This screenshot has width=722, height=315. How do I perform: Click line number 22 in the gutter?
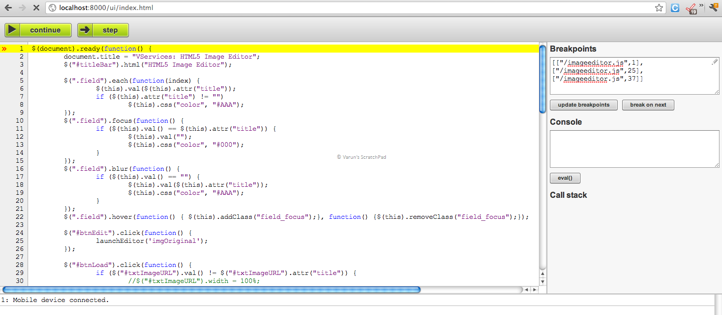coord(20,217)
